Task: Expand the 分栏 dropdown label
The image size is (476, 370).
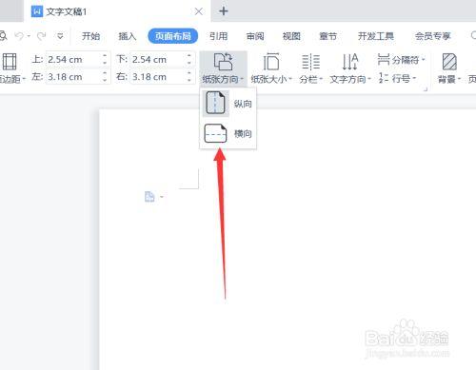Action: (310, 79)
